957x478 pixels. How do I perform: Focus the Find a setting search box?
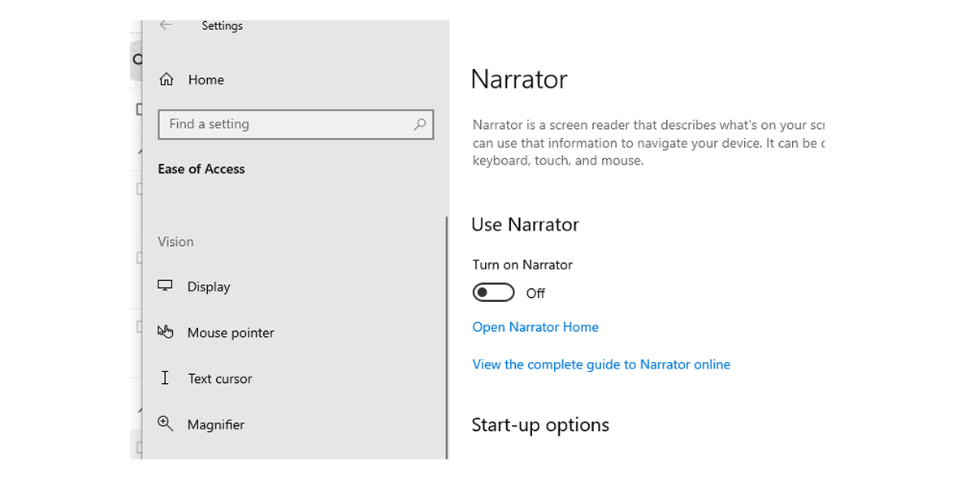tap(284, 124)
